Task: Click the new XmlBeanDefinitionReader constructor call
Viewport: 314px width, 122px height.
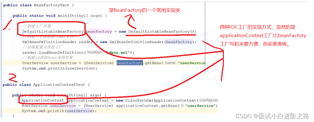Action: point(149,42)
